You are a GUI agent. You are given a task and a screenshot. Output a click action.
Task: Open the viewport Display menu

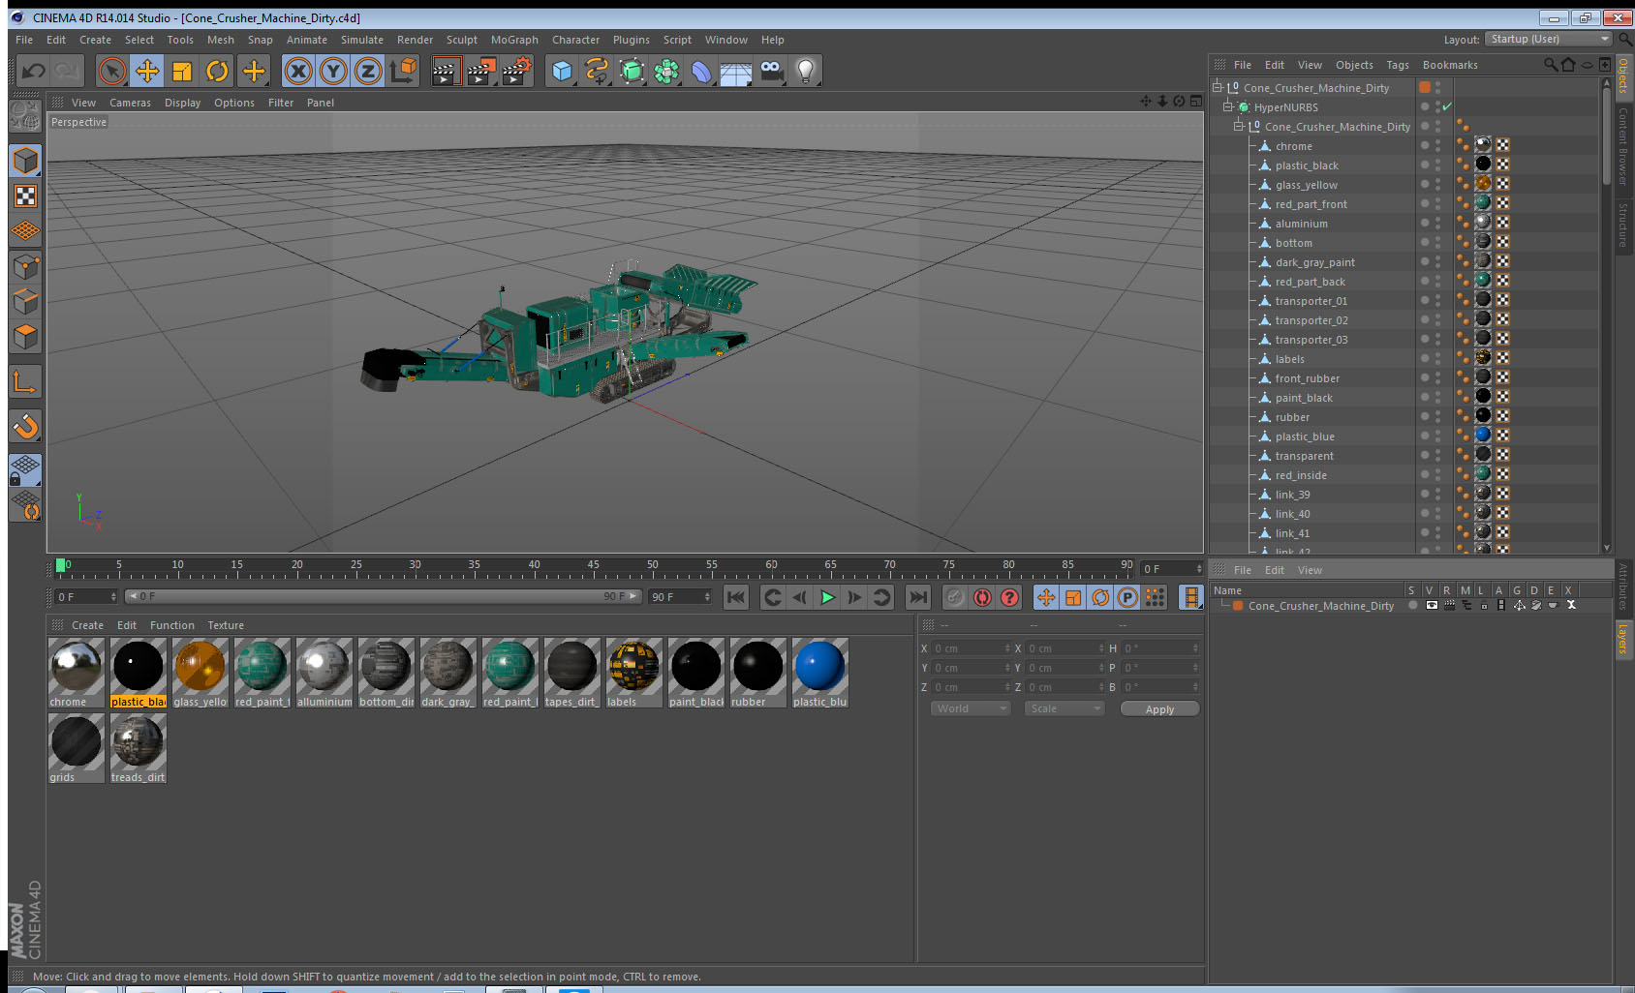coord(182,103)
